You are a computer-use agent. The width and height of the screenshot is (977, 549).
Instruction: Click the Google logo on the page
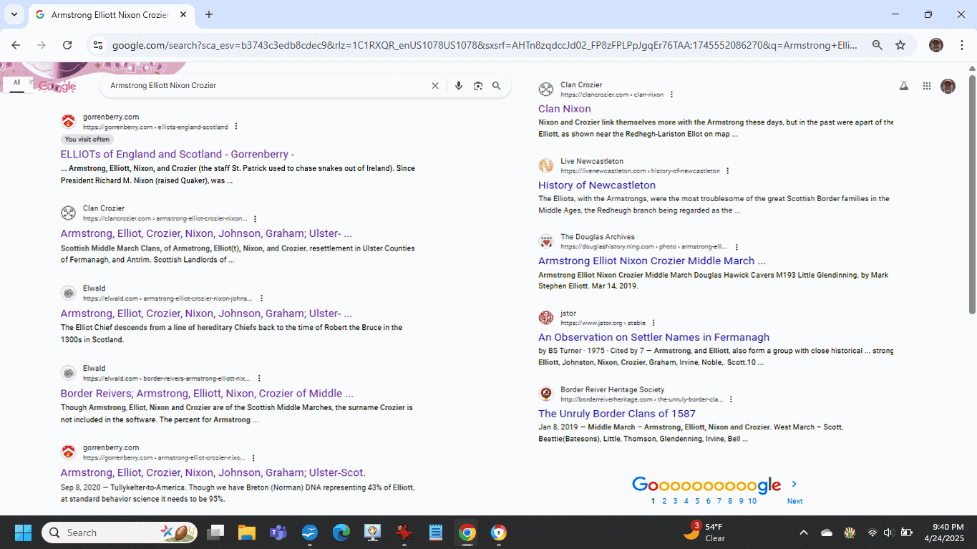(x=57, y=86)
